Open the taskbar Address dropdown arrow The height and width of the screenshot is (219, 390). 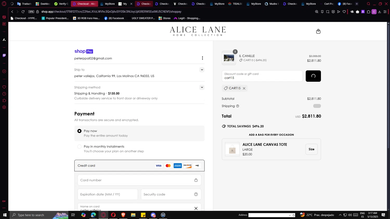(x=290, y=215)
